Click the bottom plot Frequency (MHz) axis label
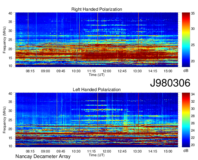Screen dimensions: 198x160 pos(4,120)
